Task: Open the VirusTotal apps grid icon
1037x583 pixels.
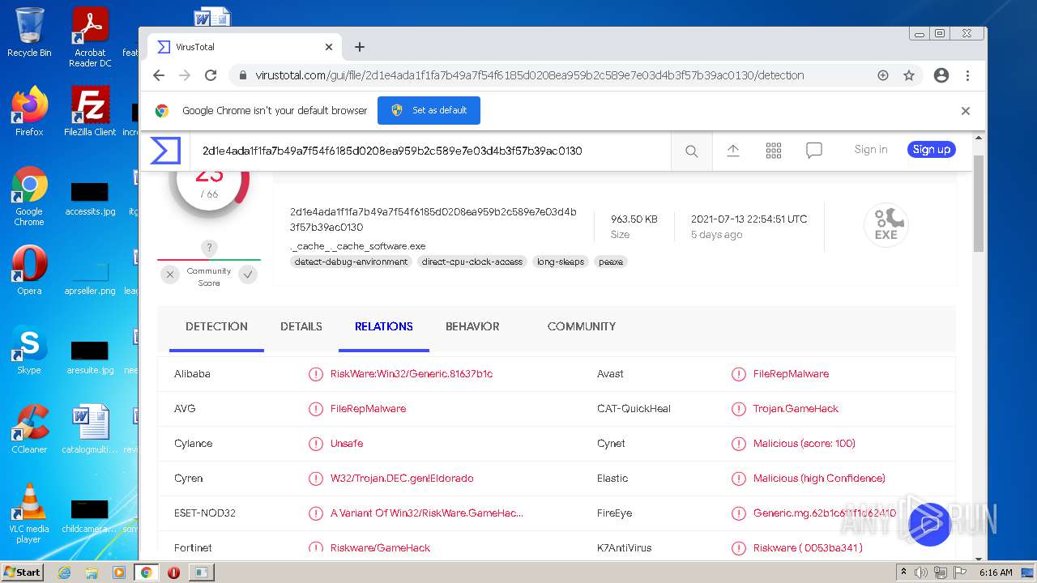Action: point(774,151)
